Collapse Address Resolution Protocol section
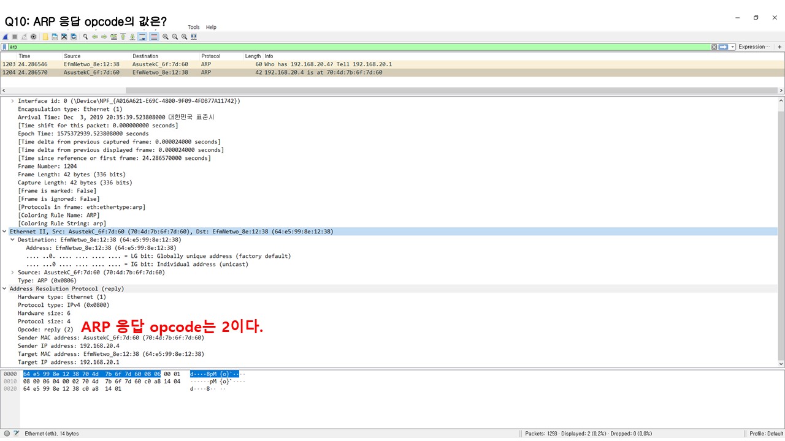The width and height of the screenshot is (785, 441). point(4,288)
